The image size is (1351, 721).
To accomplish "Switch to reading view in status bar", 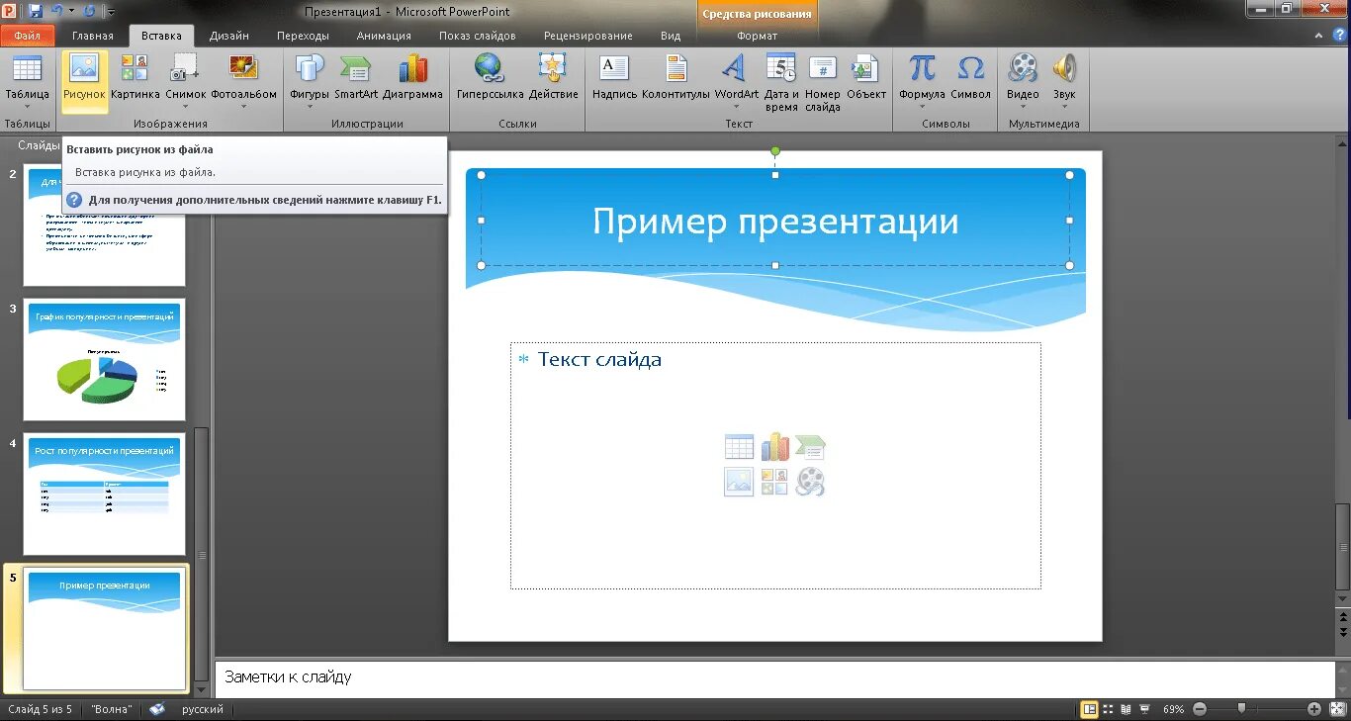I will [1126, 709].
